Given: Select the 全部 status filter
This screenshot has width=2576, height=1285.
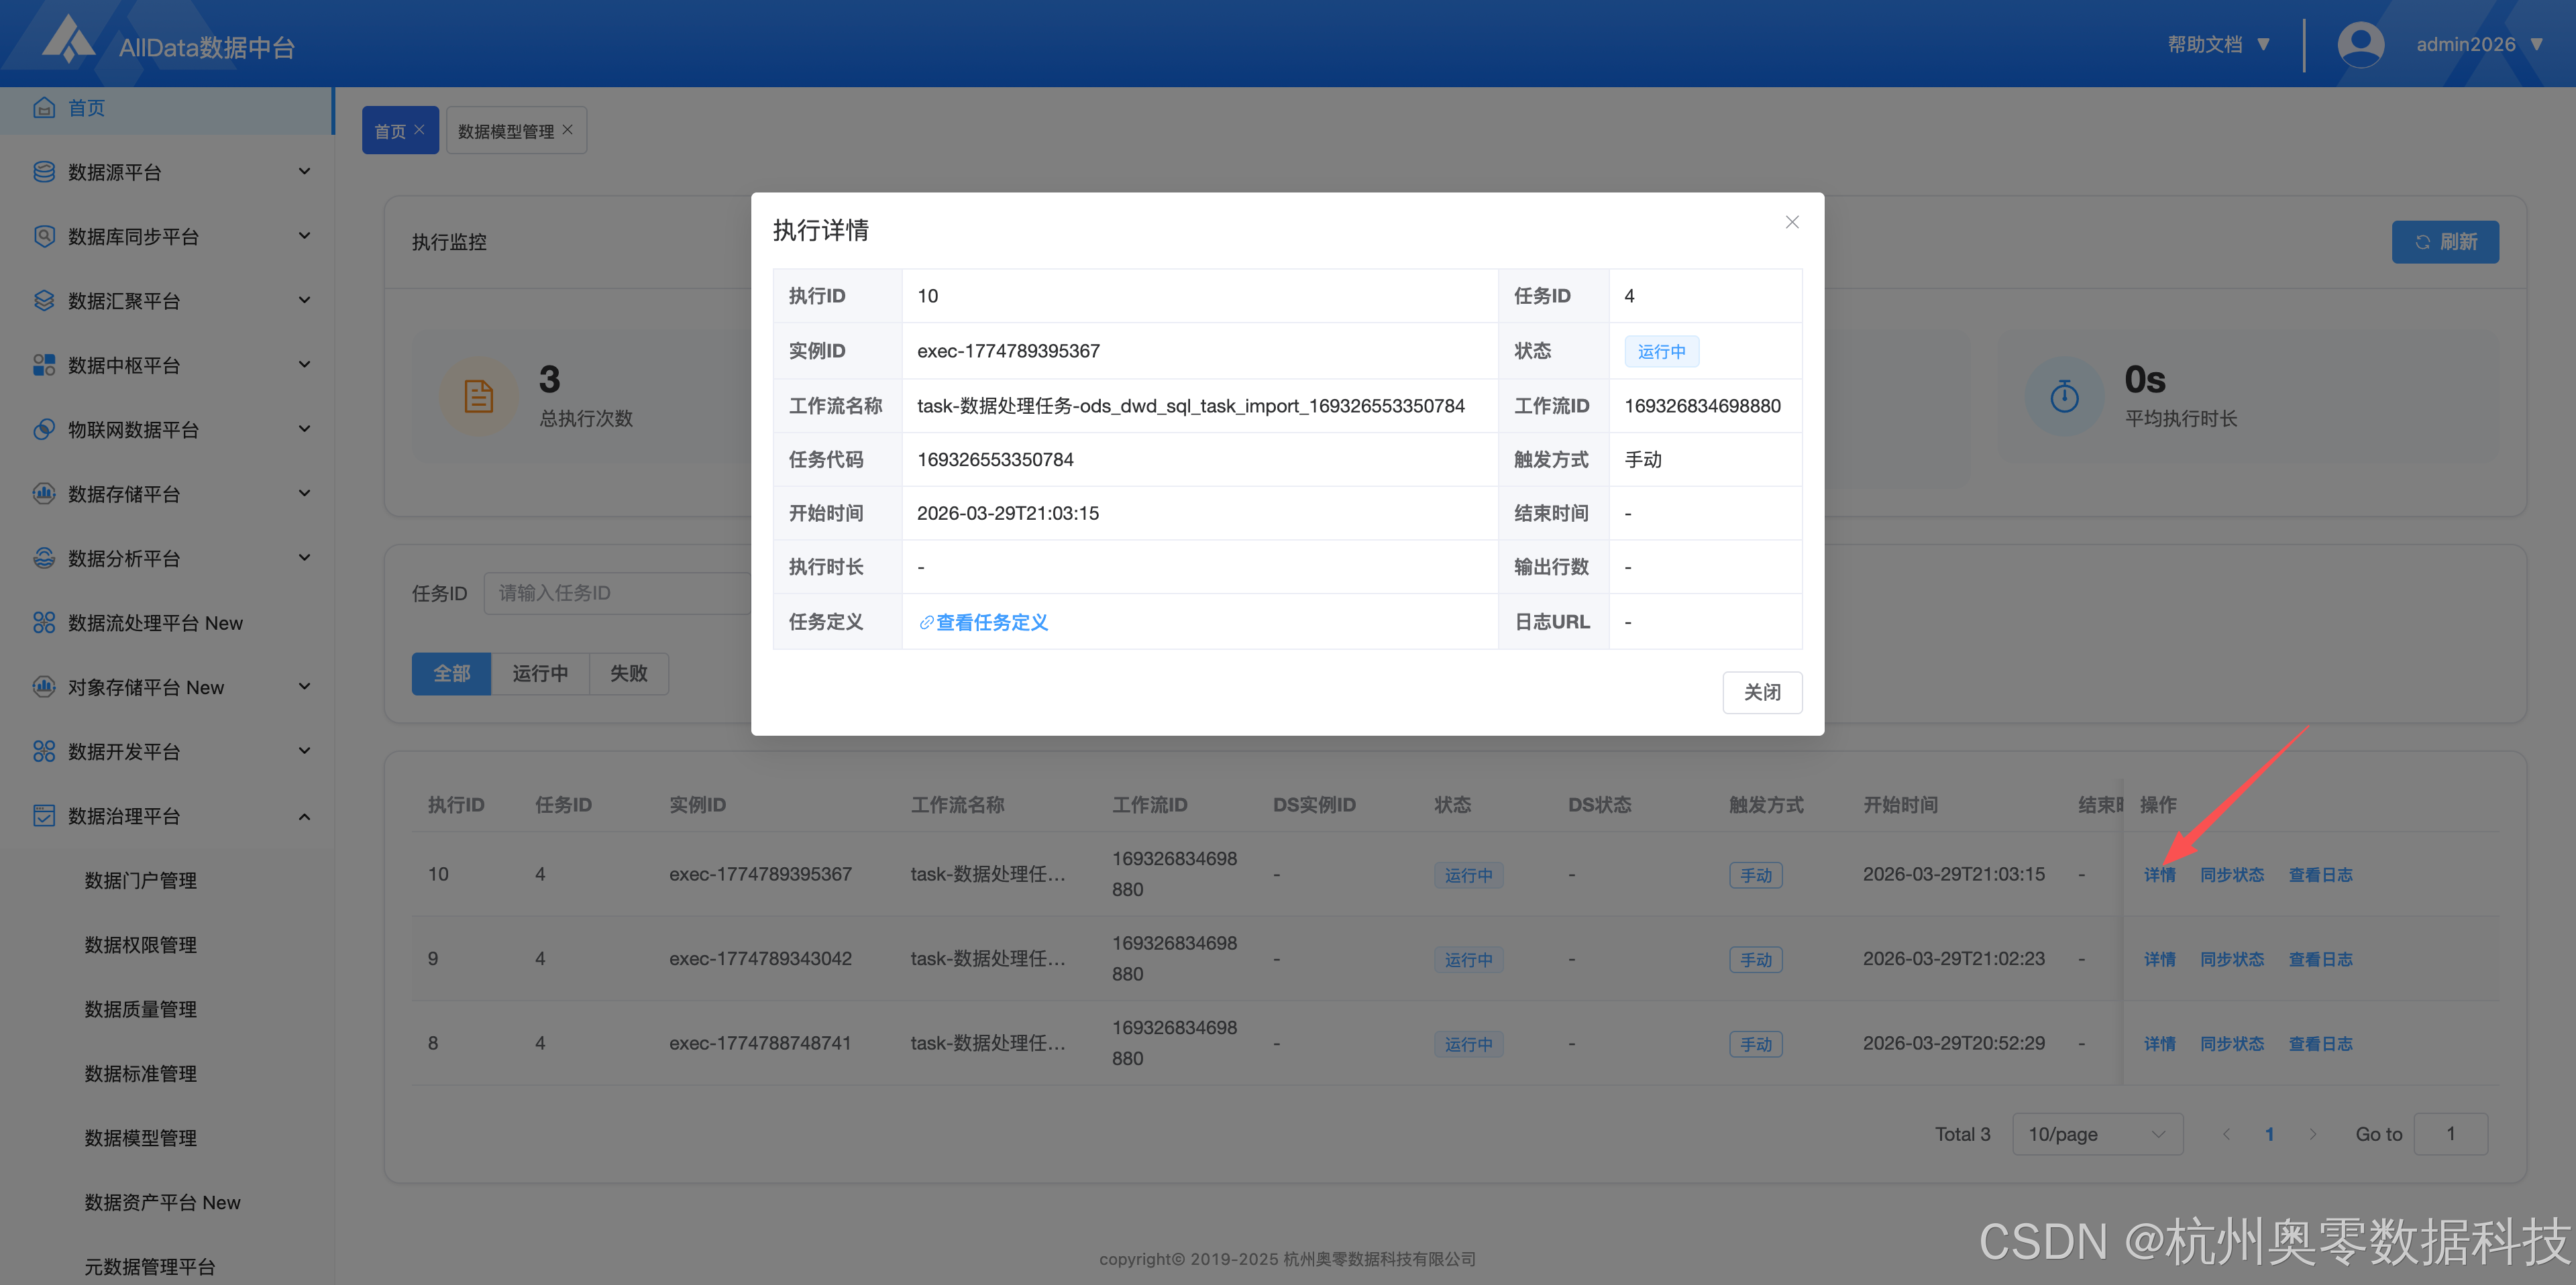Looking at the screenshot, I should [x=451, y=673].
